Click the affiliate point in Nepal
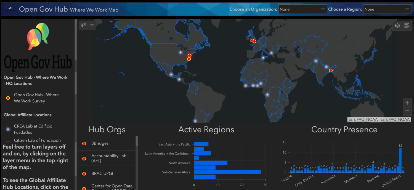The image size is (414, 190). pyautogui.click(x=326, y=66)
